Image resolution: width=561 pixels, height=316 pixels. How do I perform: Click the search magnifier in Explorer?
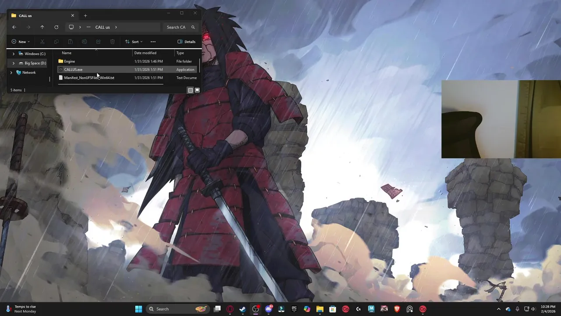tap(193, 27)
